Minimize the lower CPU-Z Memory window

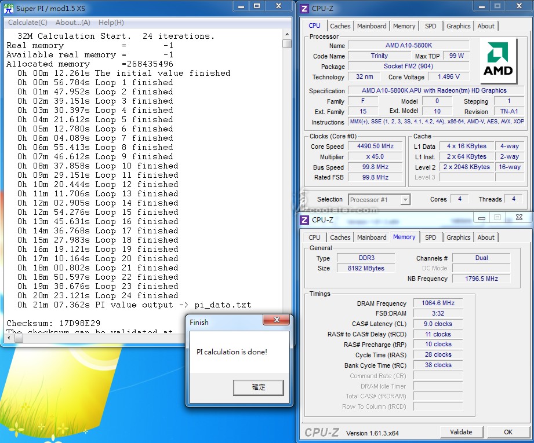[x=482, y=218]
